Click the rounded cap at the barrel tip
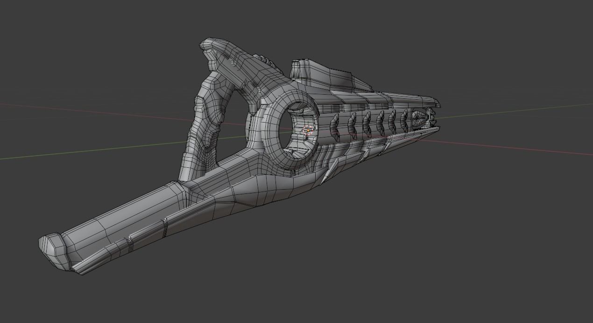The width and height of the screenshot is (593, 323). tap(51, 247)
